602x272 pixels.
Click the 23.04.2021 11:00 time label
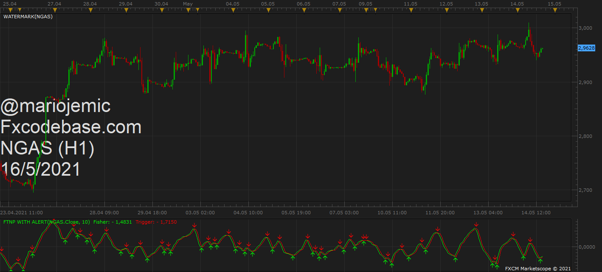(x=21, y=213)
